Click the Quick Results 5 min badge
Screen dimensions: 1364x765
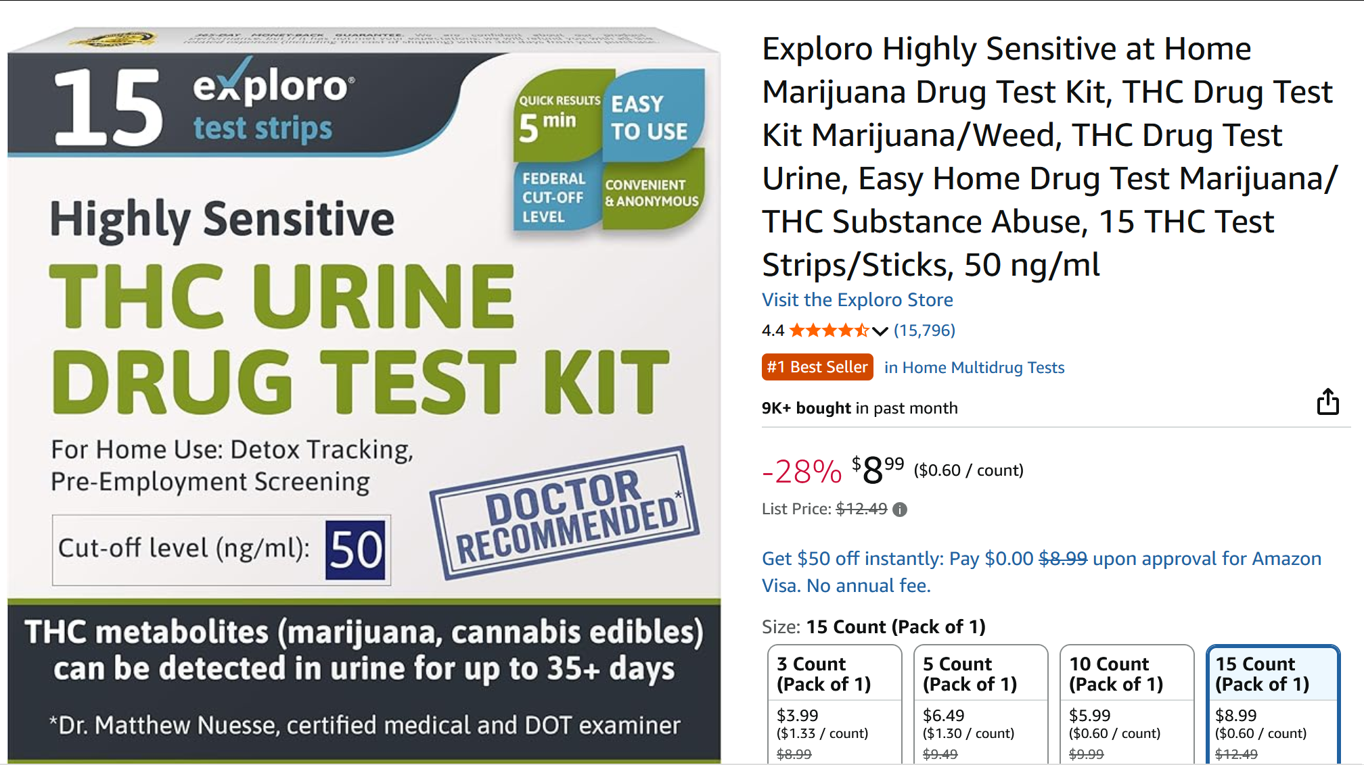point(558,116)
